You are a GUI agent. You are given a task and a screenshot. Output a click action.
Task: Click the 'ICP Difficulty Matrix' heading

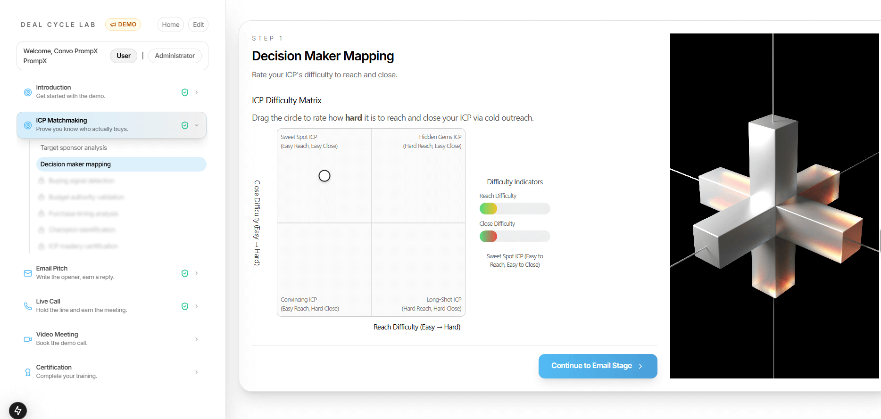tap(287, 100)
